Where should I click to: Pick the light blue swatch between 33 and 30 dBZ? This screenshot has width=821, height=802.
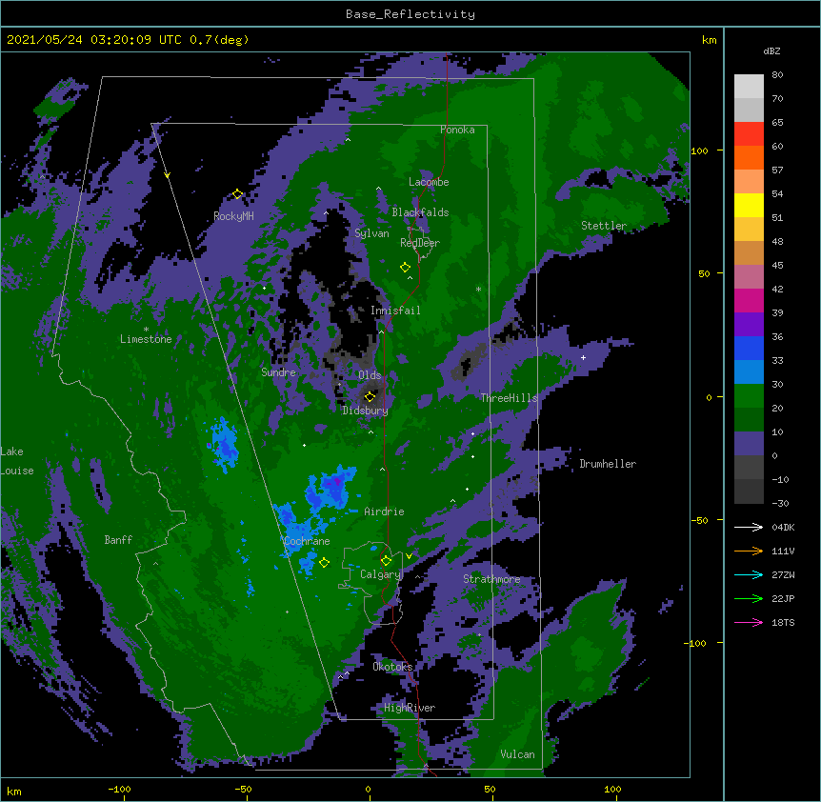click(x=749, y=372)
